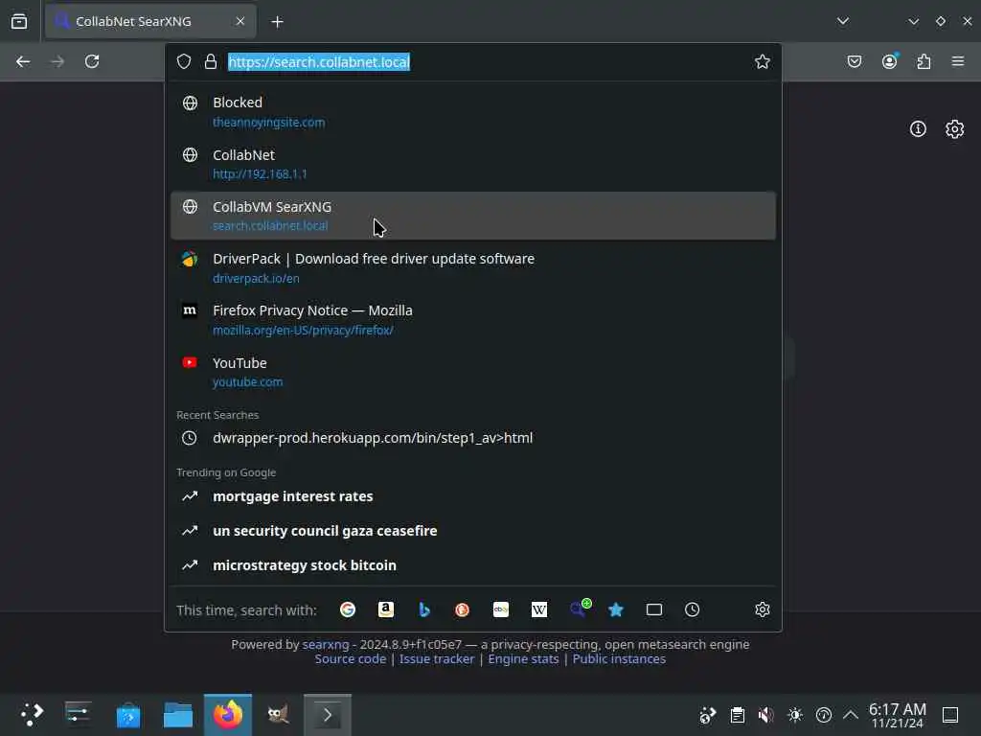Screen dimensions: 981x736
Task: Open tracking protection shield info
Action: pyautogui.click(x=183, y=62)
